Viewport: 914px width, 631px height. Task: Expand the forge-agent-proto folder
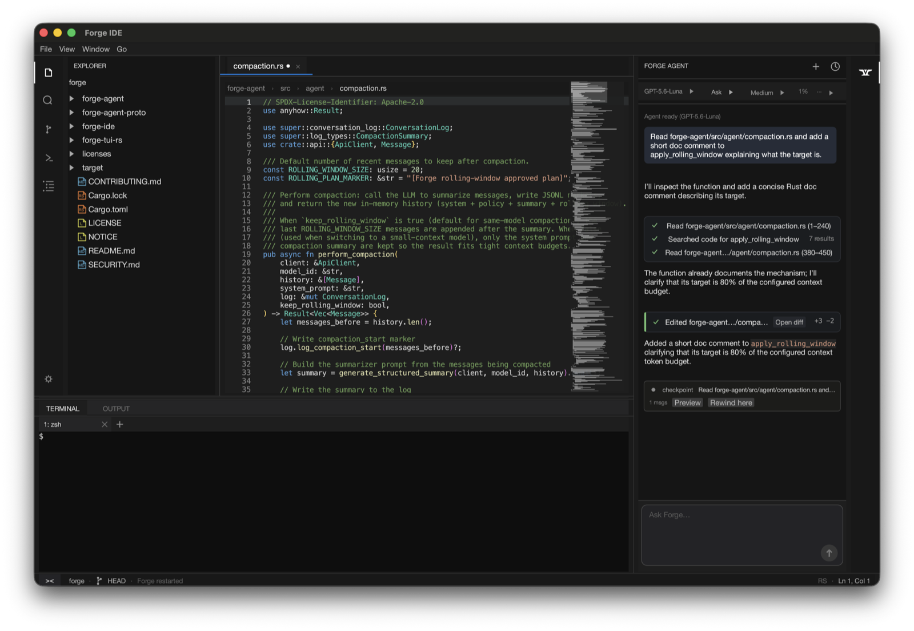click(71, 112)
